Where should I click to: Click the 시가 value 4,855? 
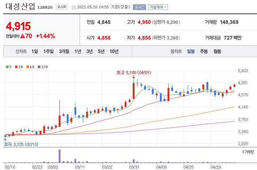(x=104, y=38)
